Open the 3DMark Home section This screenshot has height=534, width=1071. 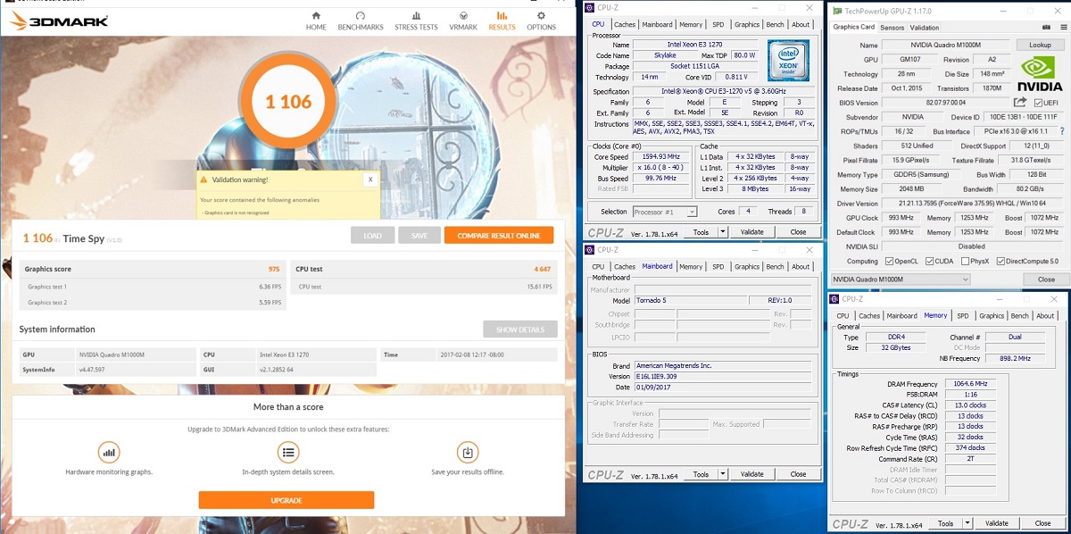tap(316, 21)
